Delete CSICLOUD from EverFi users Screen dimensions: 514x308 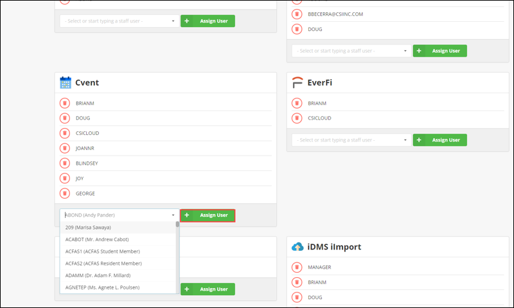(x=297, y=118)
